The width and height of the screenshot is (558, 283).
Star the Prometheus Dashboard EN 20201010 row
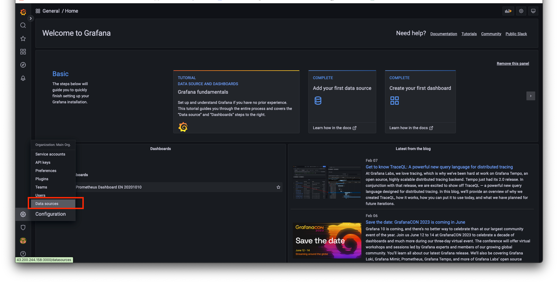(278, 187)
